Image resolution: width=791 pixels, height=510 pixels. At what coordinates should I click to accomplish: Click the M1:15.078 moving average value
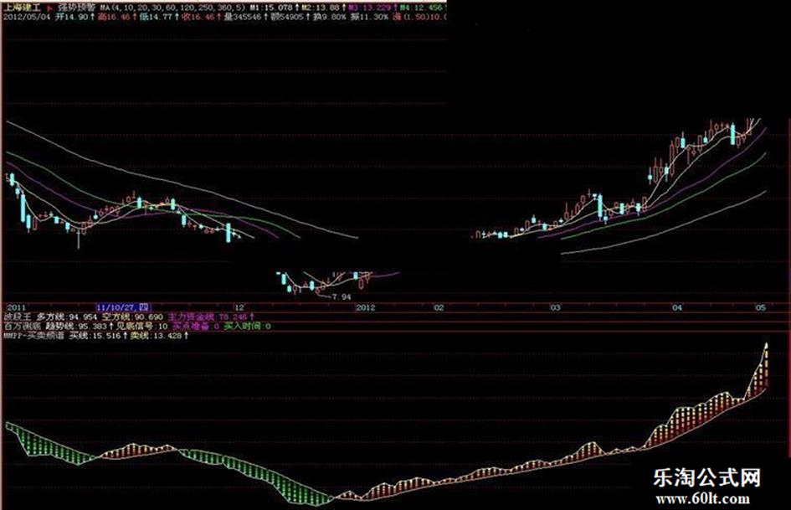pos(272,8)
